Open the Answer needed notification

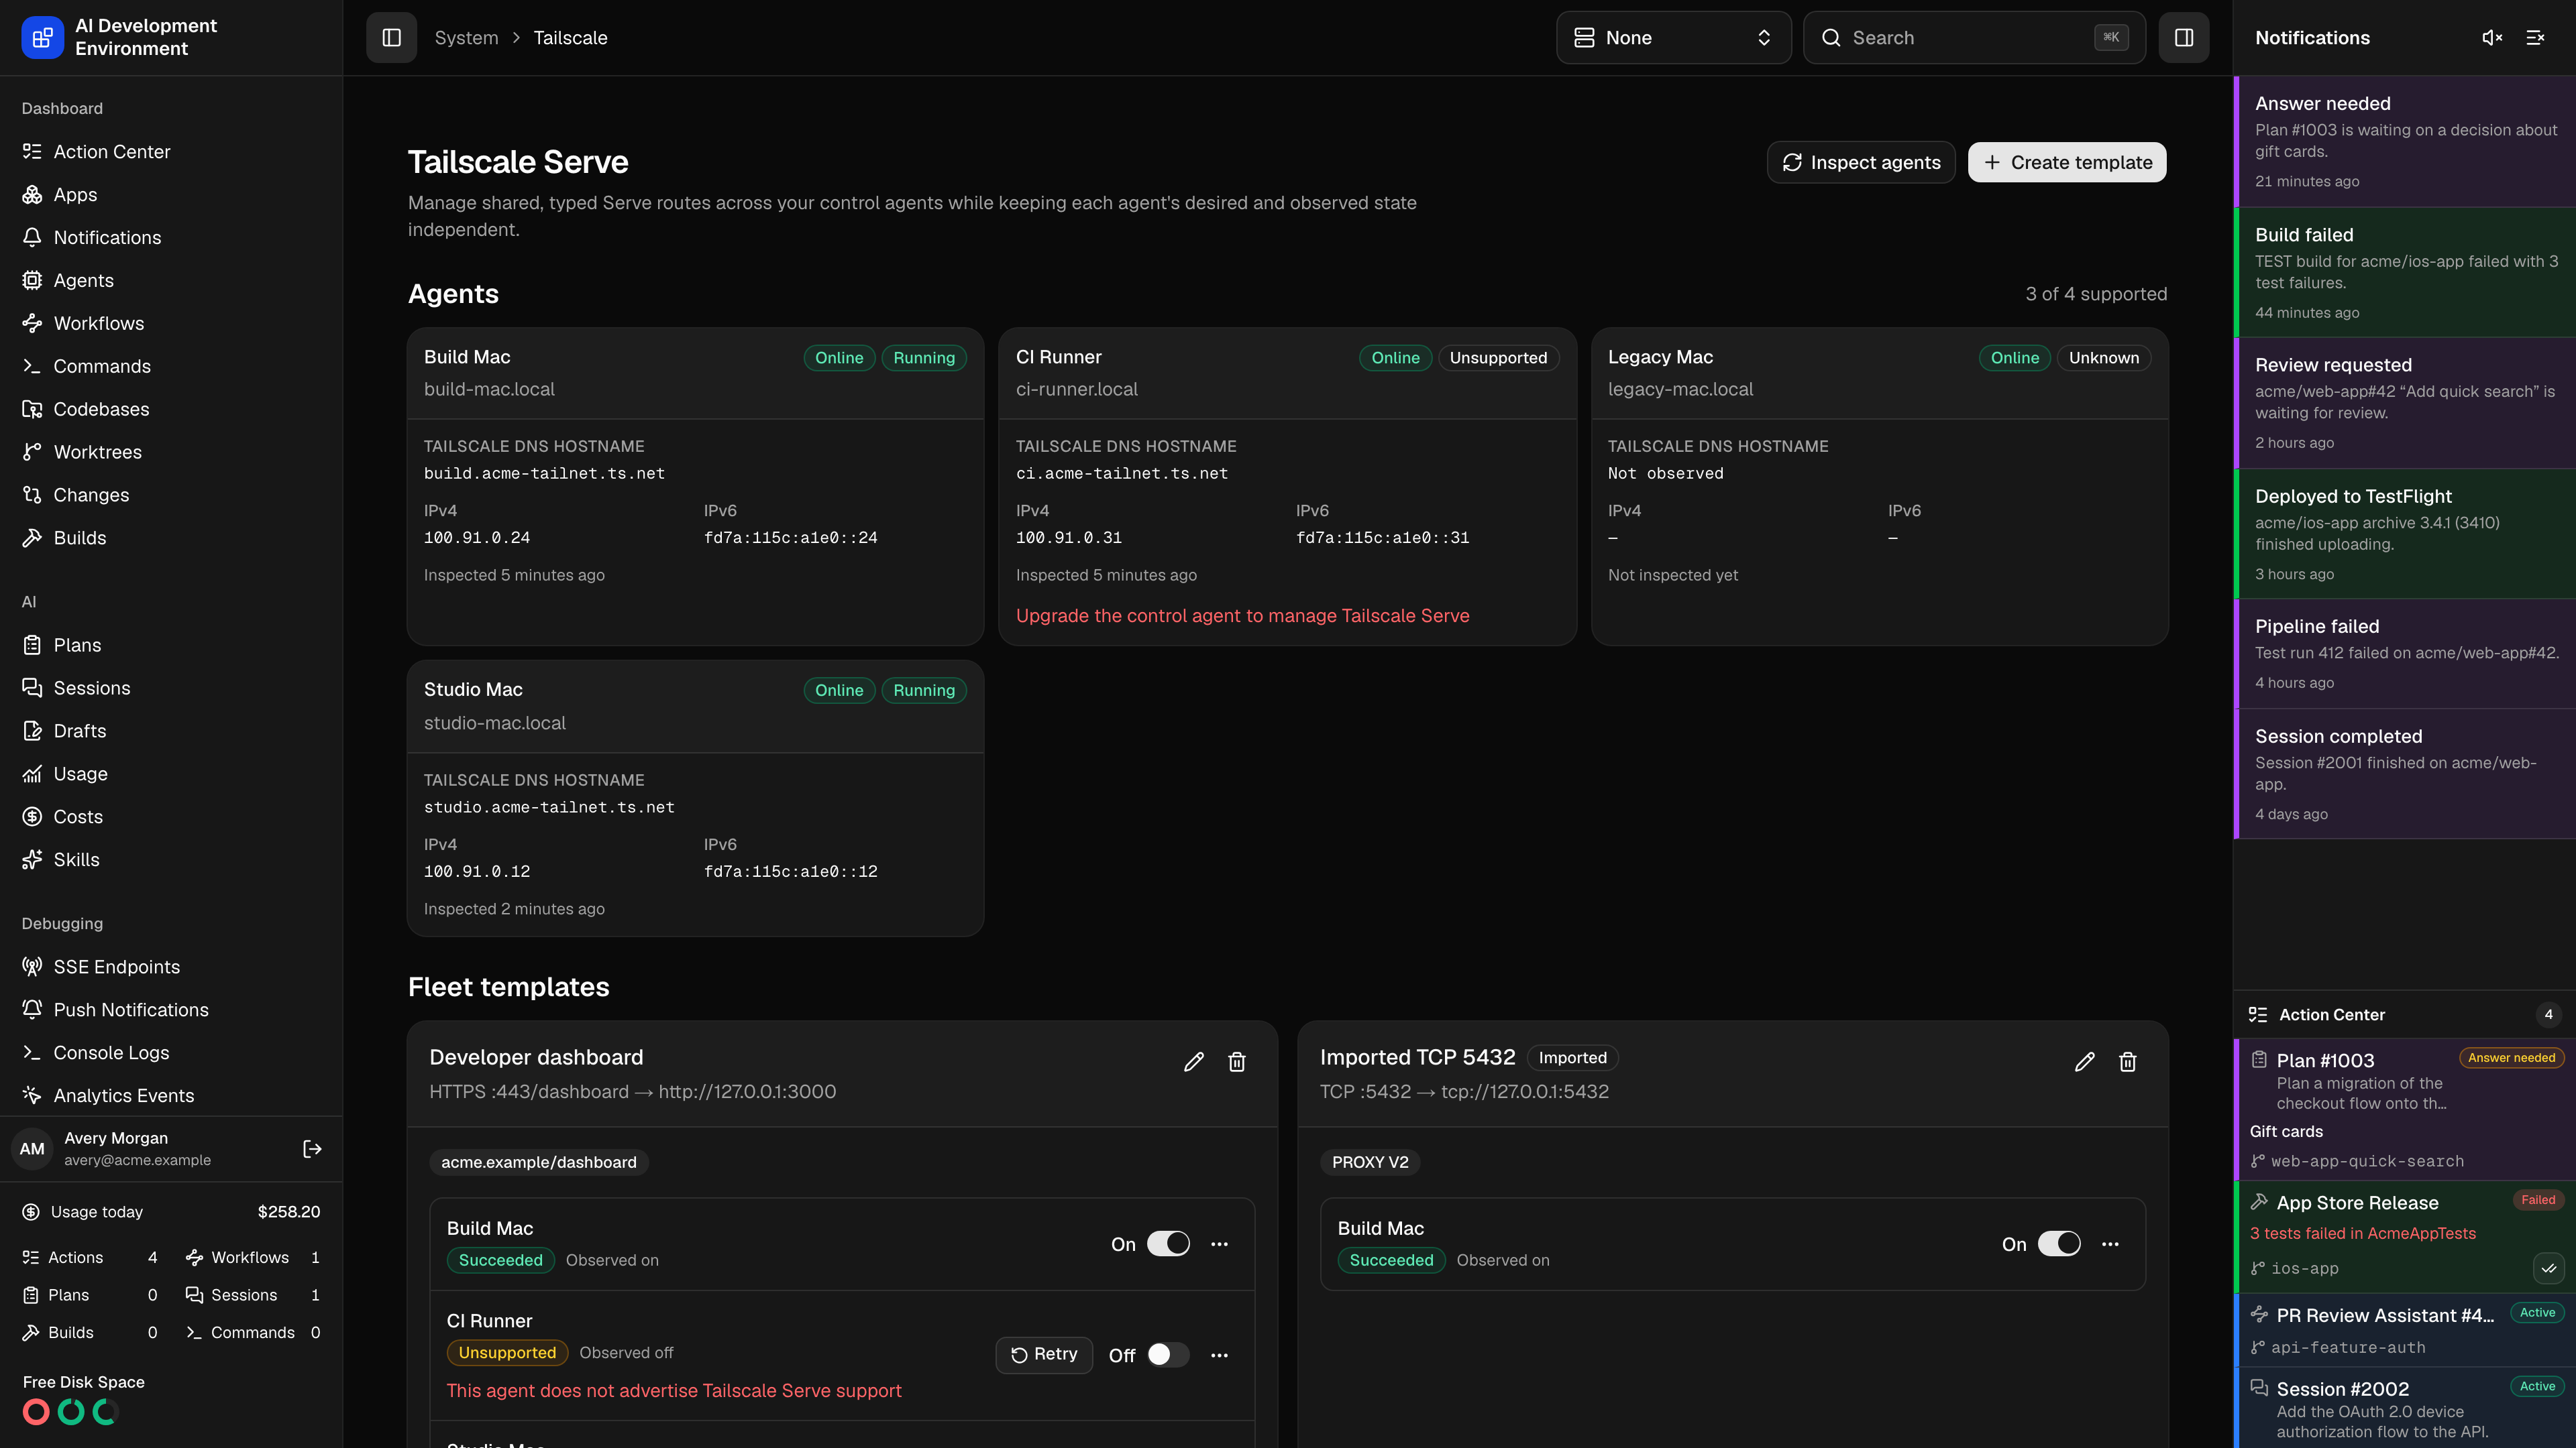(2405, 142)
